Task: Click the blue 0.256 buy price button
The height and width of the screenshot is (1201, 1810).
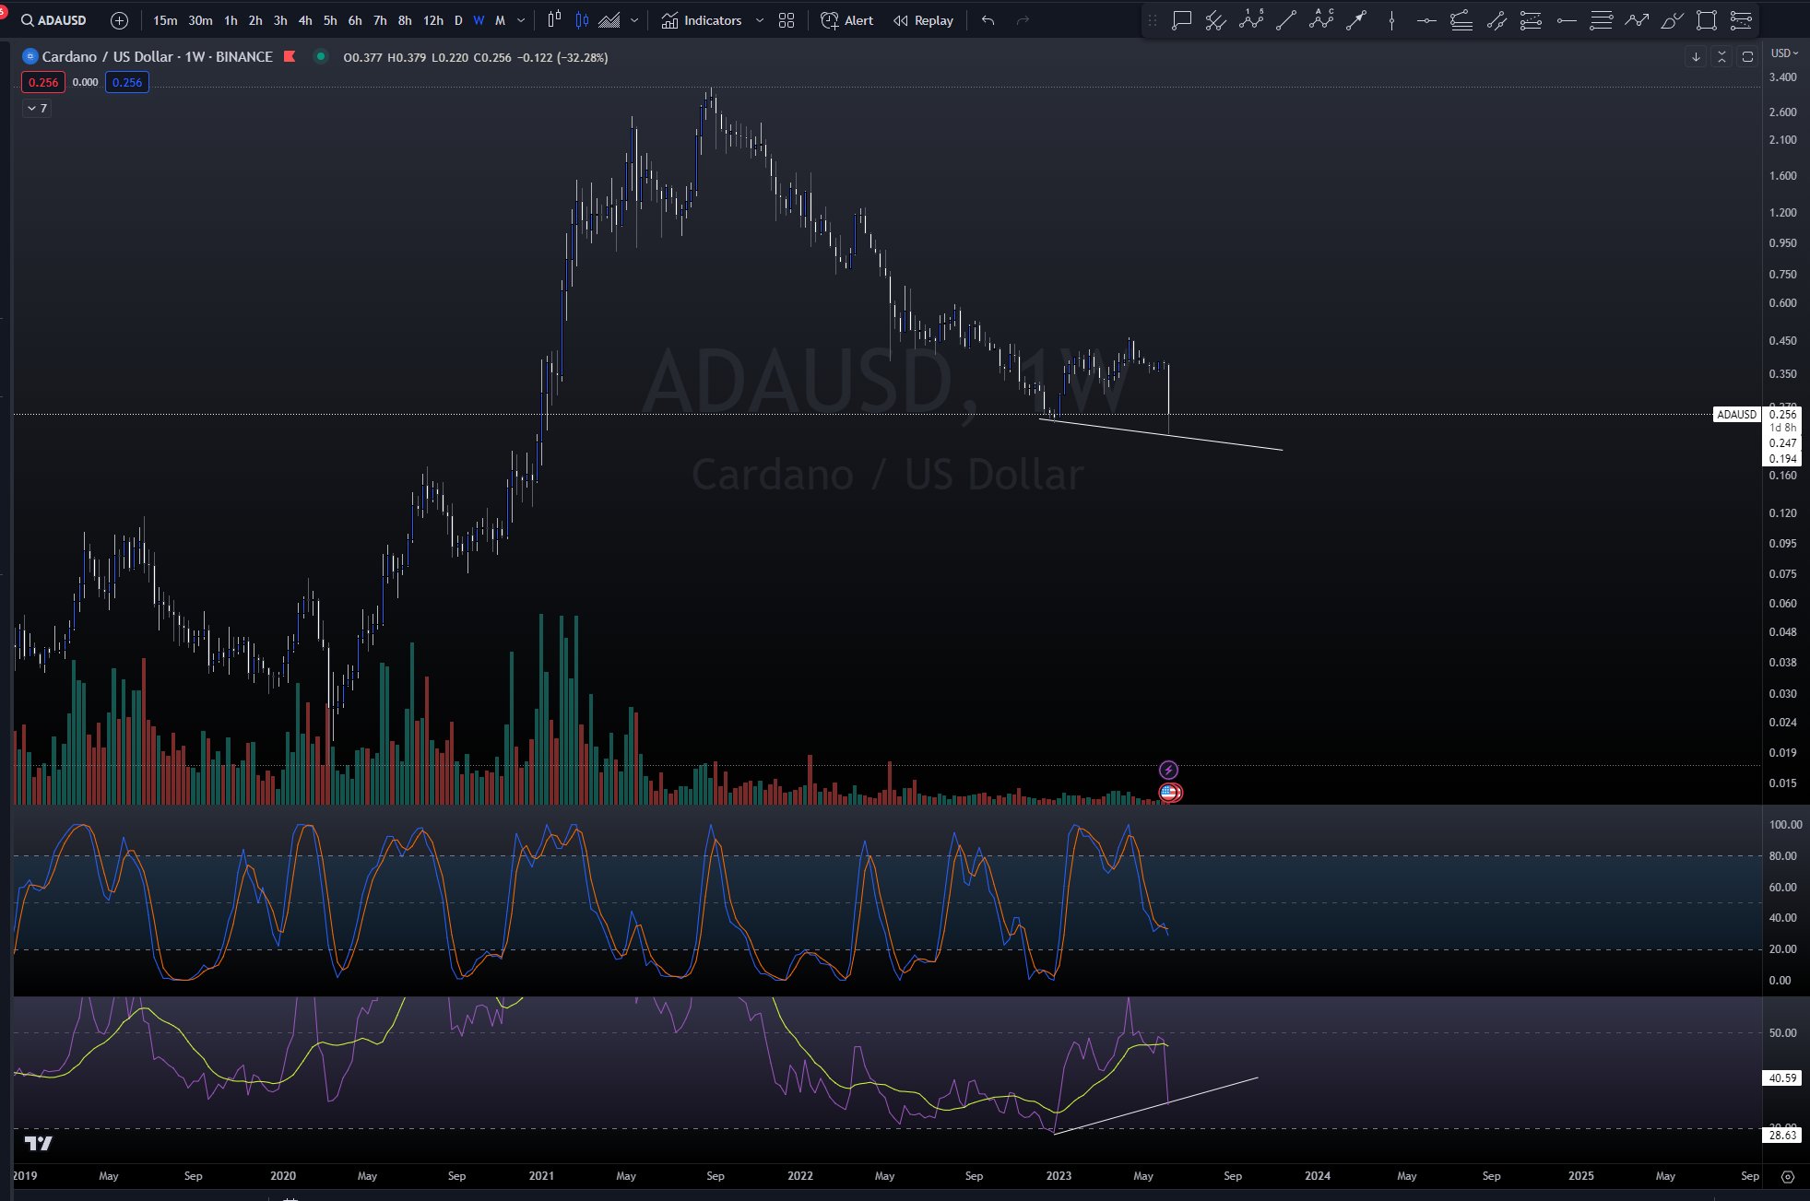Action: [x=127, y=82]
